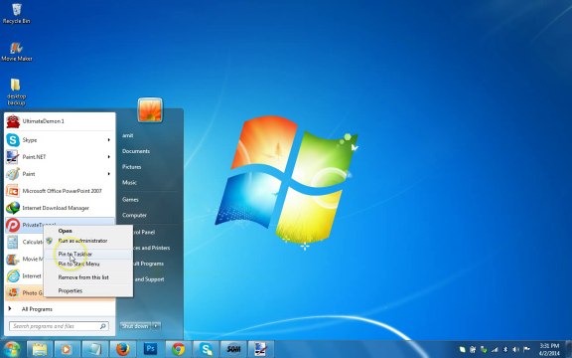Focus the Search programs and files box

[59, 326]
